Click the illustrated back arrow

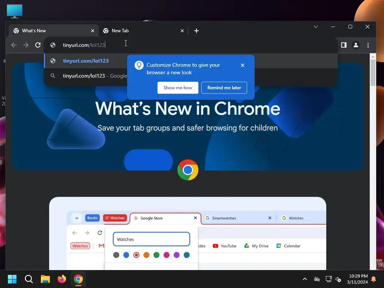click(x=75, y=232)
